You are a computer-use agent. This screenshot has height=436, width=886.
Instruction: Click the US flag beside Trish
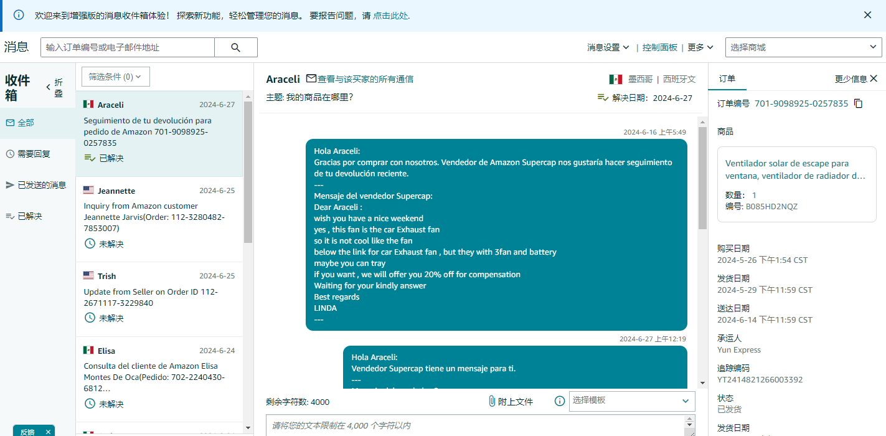[x=88, y=276]
